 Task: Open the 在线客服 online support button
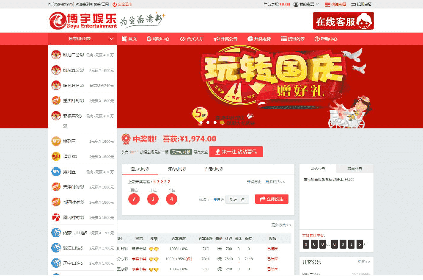pos(343,21)
